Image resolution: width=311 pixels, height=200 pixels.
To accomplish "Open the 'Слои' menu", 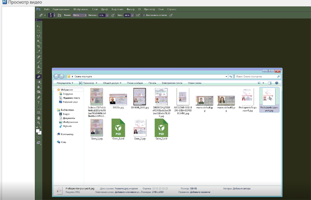I will point(95,9).
